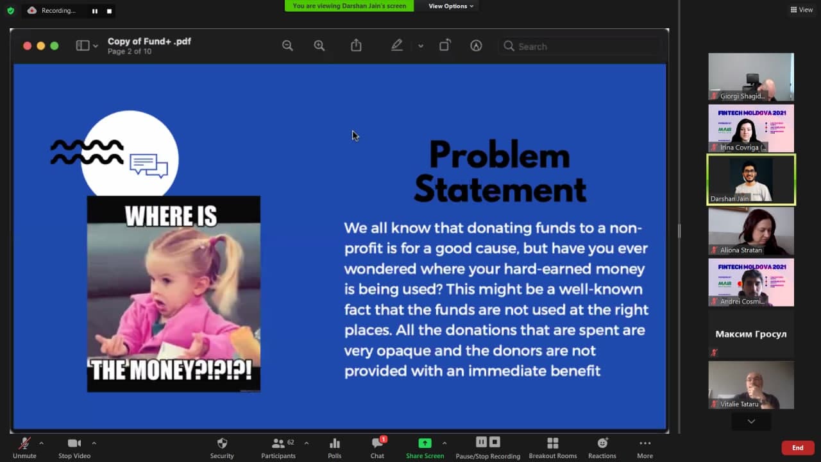Click the 'Copy of Fund+ .pdf' title
The image size is (821, 462).
point(149,41)
